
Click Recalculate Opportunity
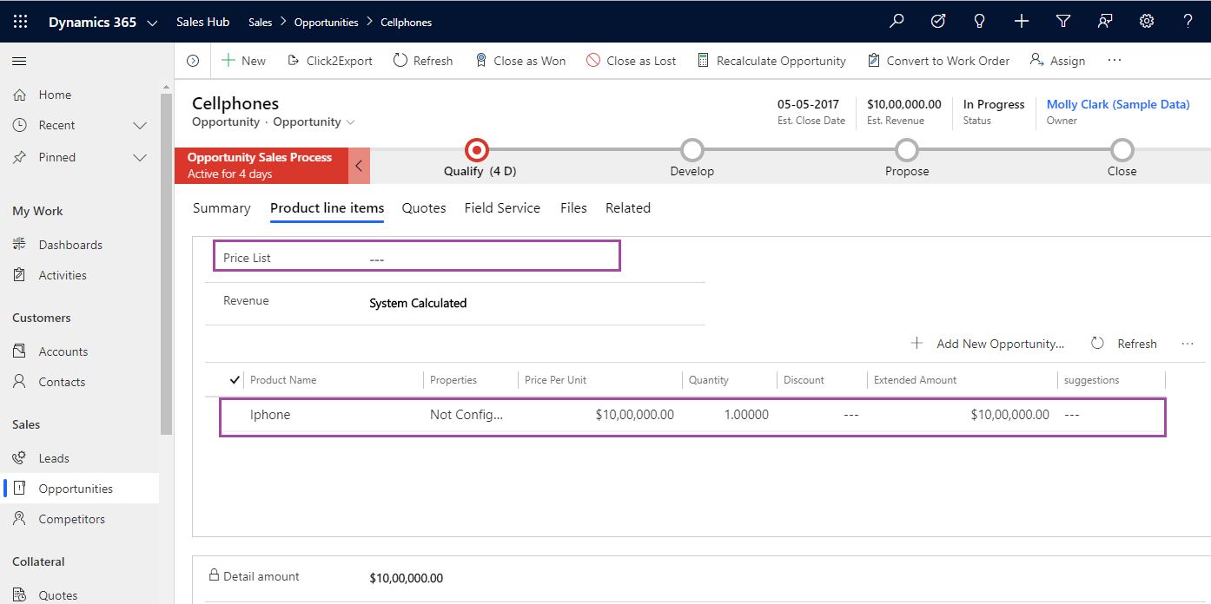[771, 61]
